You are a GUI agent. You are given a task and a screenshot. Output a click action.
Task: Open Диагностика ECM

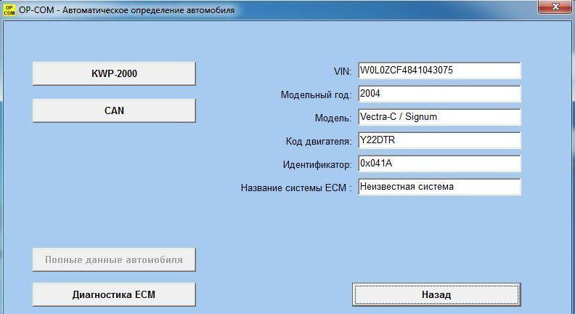[114, 294]
